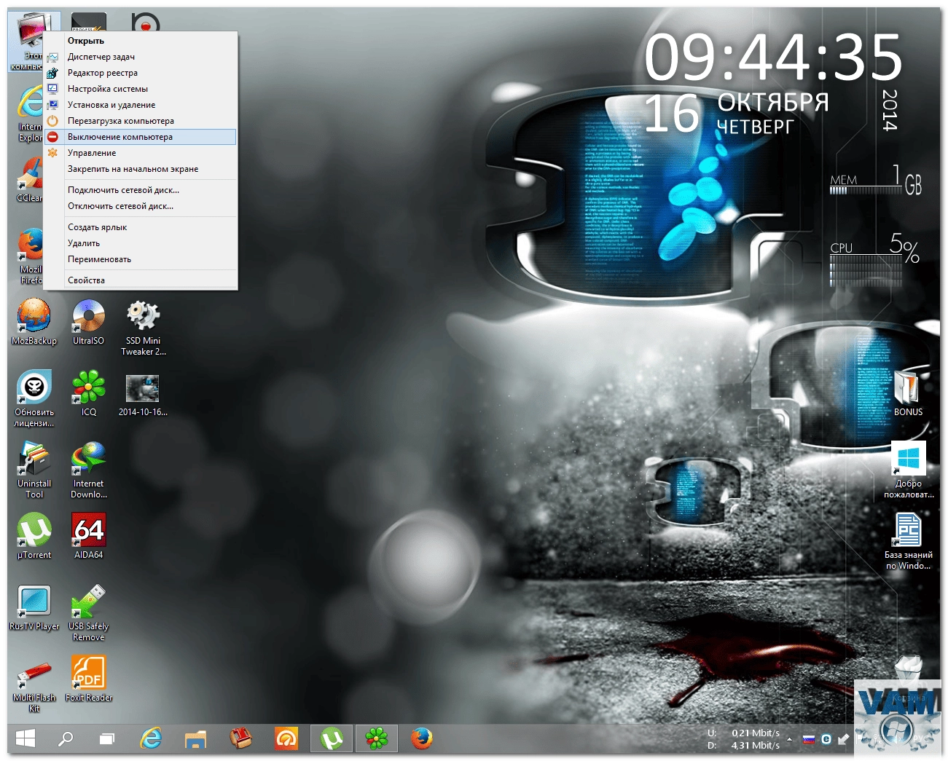
Task: Open the ICQ desktop shortcut
Action: coord(88,393)
